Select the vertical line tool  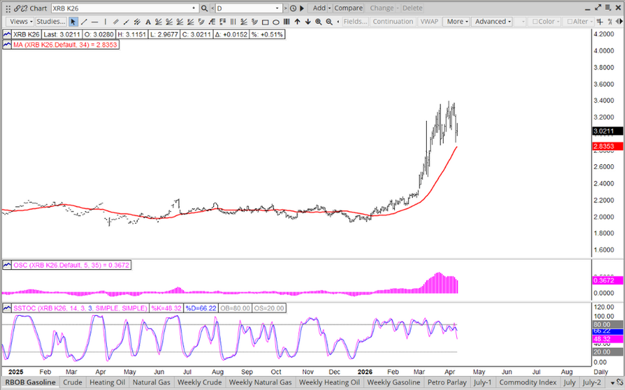click(x=105, y=21)
